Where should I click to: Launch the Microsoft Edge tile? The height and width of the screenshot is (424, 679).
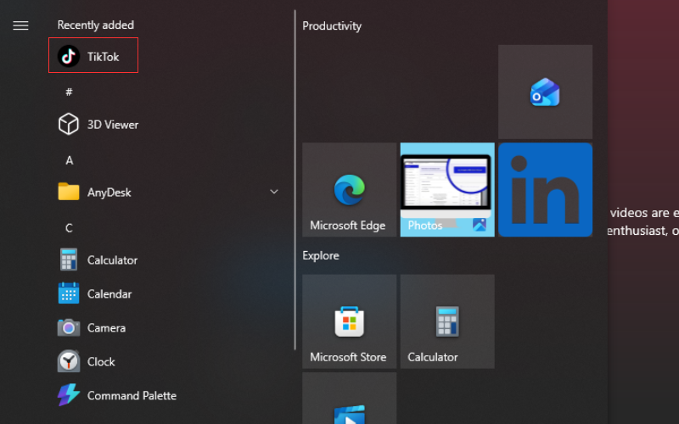[x=350, y=189]
